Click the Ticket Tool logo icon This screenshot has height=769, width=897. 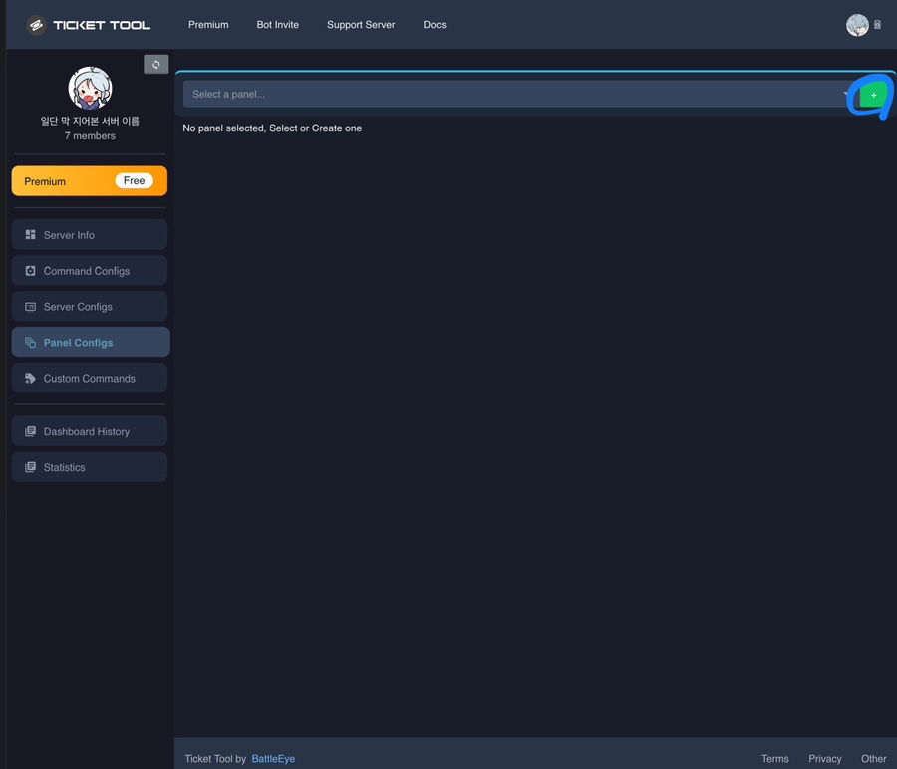36,25
